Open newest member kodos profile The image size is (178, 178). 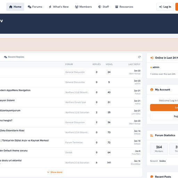[x=163, y=161]
